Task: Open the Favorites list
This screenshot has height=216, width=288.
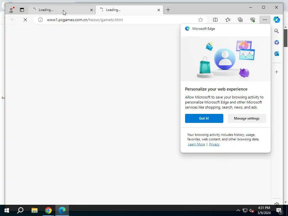Action: tap(228, 20)
